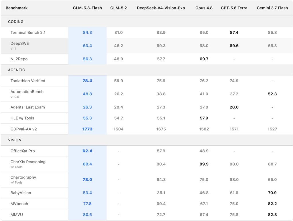The height and width of the screenshot is (221, 293).
Task: Click the DeepSWE row label
Action: [20, 43]
